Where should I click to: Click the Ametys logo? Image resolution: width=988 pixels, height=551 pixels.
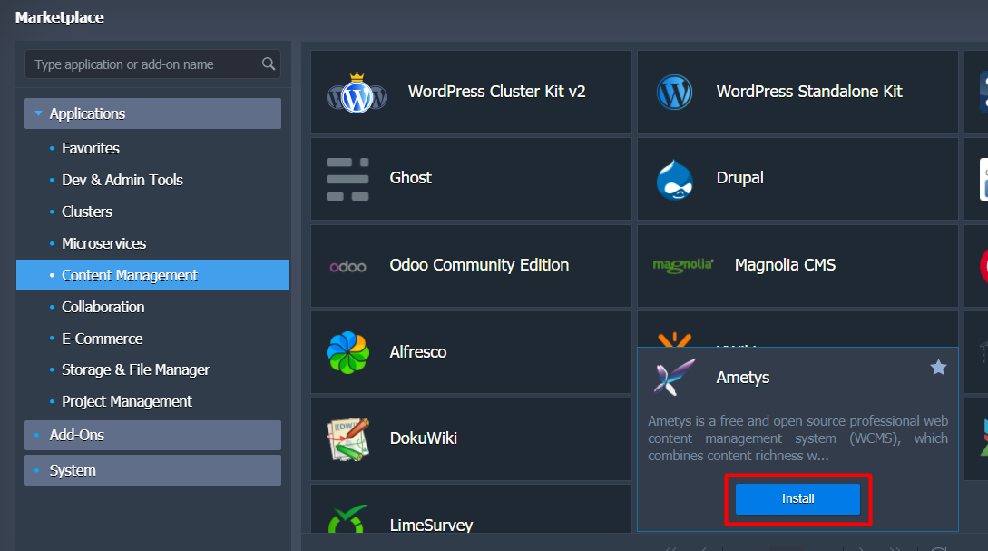(674, 377)
